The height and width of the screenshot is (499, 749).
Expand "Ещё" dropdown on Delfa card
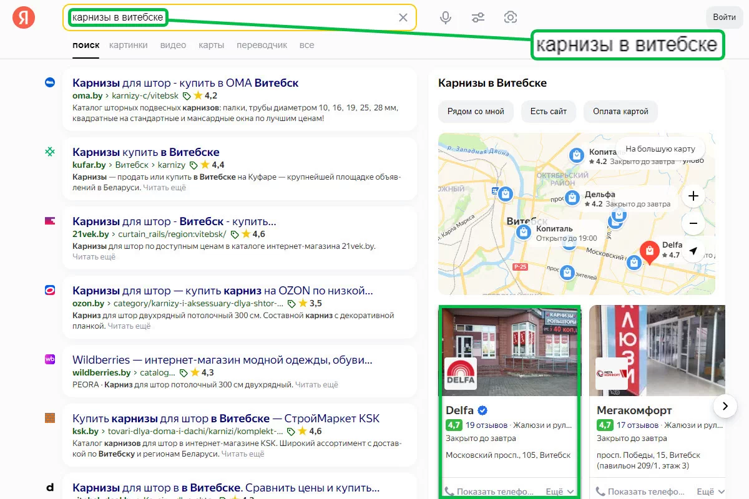tap(559, 492)
